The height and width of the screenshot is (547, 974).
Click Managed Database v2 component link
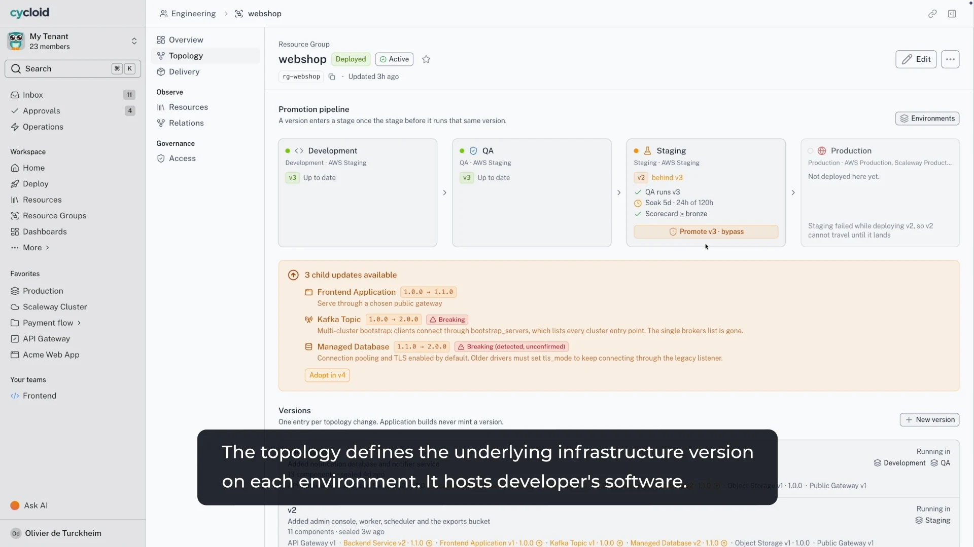coord(679,543)
